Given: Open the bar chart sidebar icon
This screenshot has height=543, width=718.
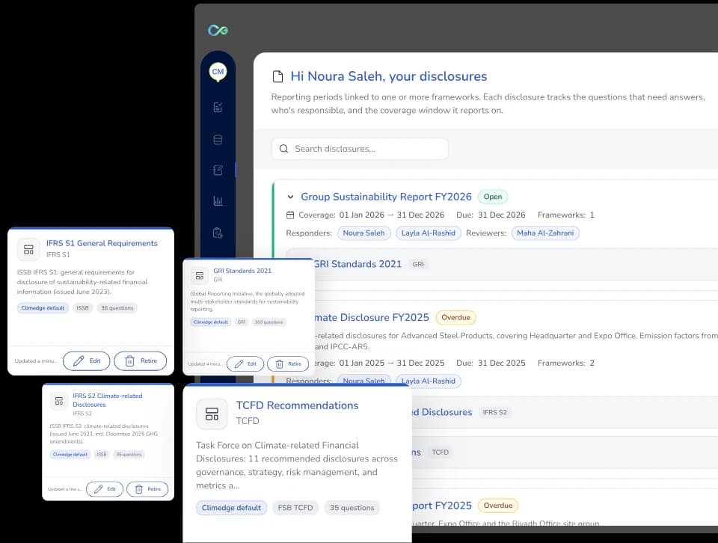Looking at the screenshot, I should tap(218, 200).
